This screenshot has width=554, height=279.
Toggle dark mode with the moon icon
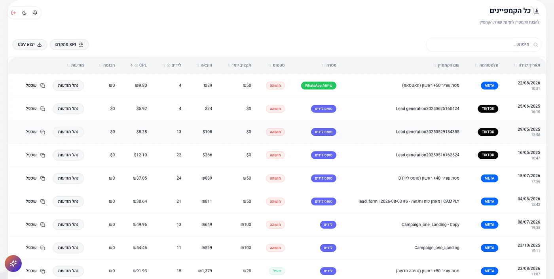click(25, 13)
